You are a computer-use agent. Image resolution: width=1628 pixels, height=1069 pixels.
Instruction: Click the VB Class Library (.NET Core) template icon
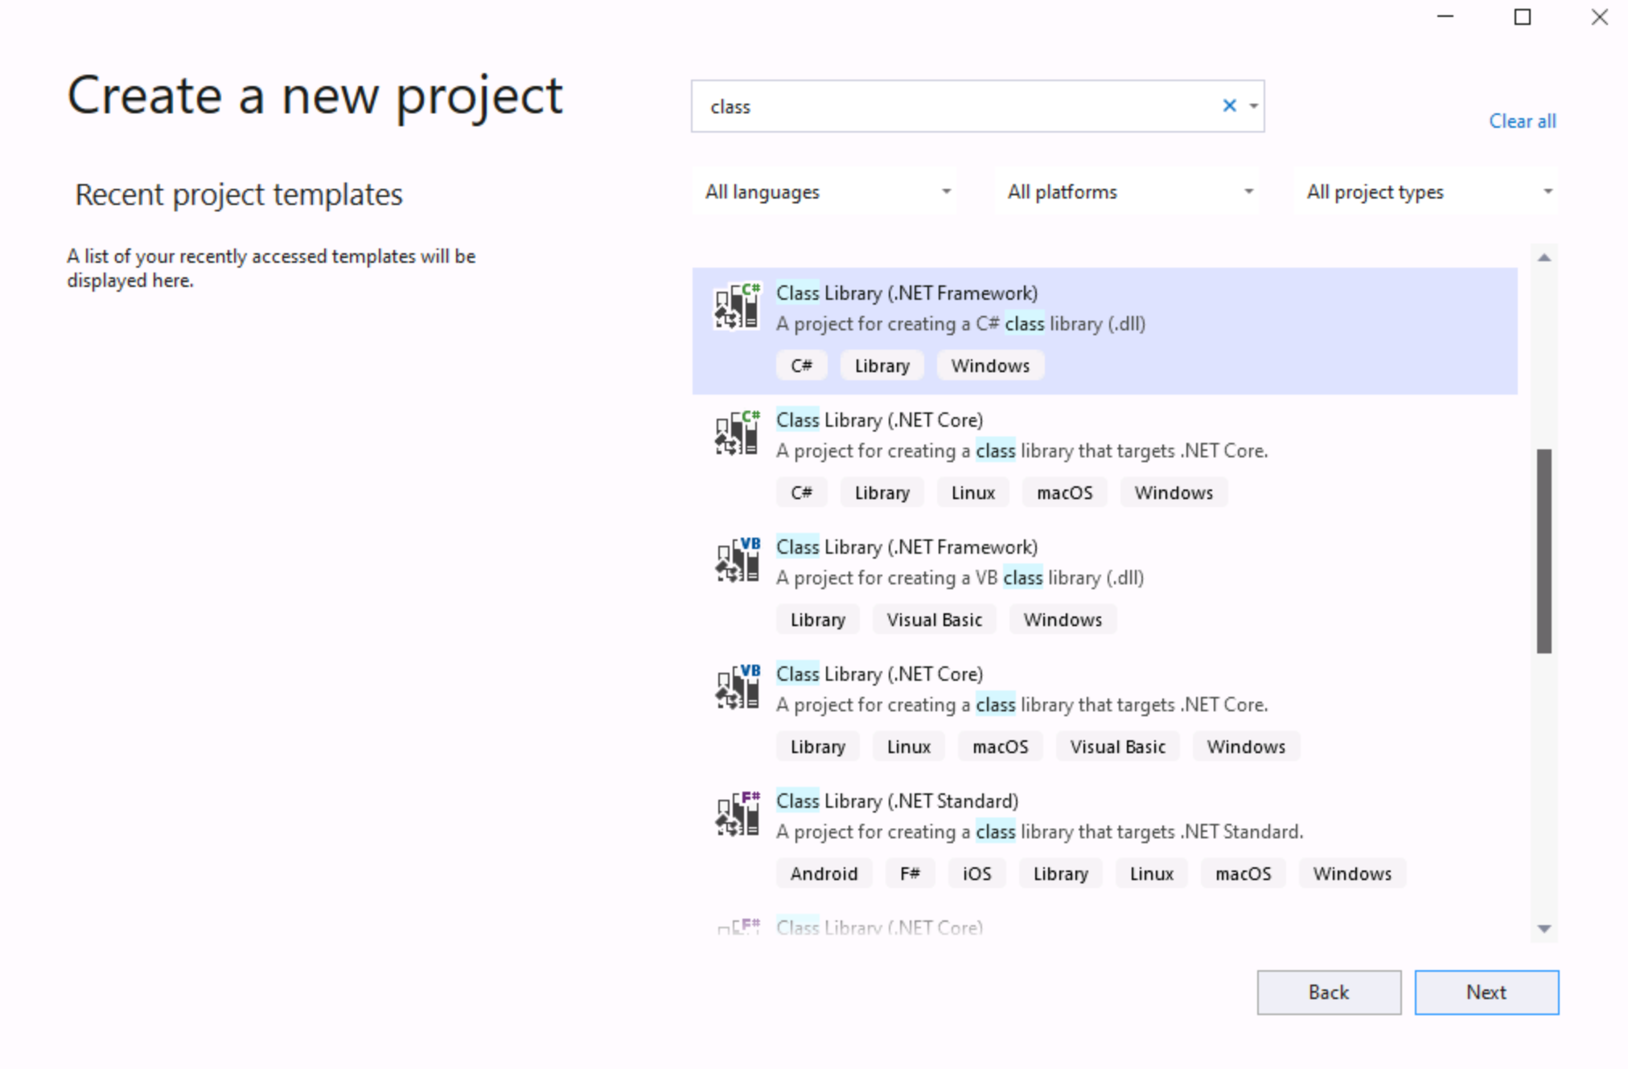737,687
